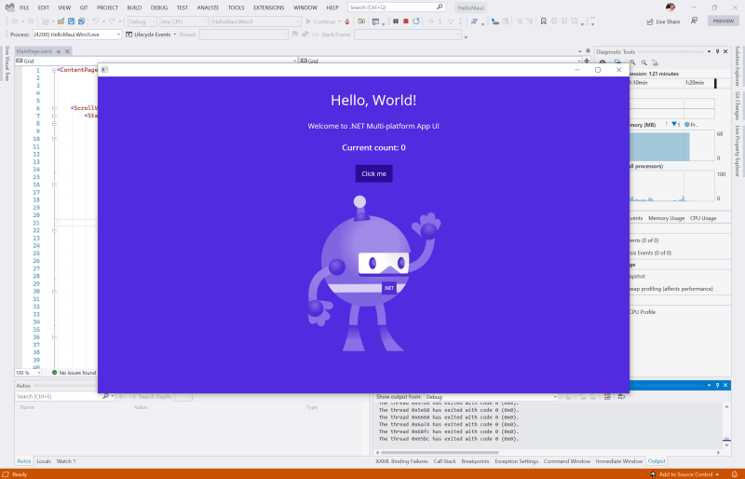Close the MainPage.xaml tab

click(67, 51)
